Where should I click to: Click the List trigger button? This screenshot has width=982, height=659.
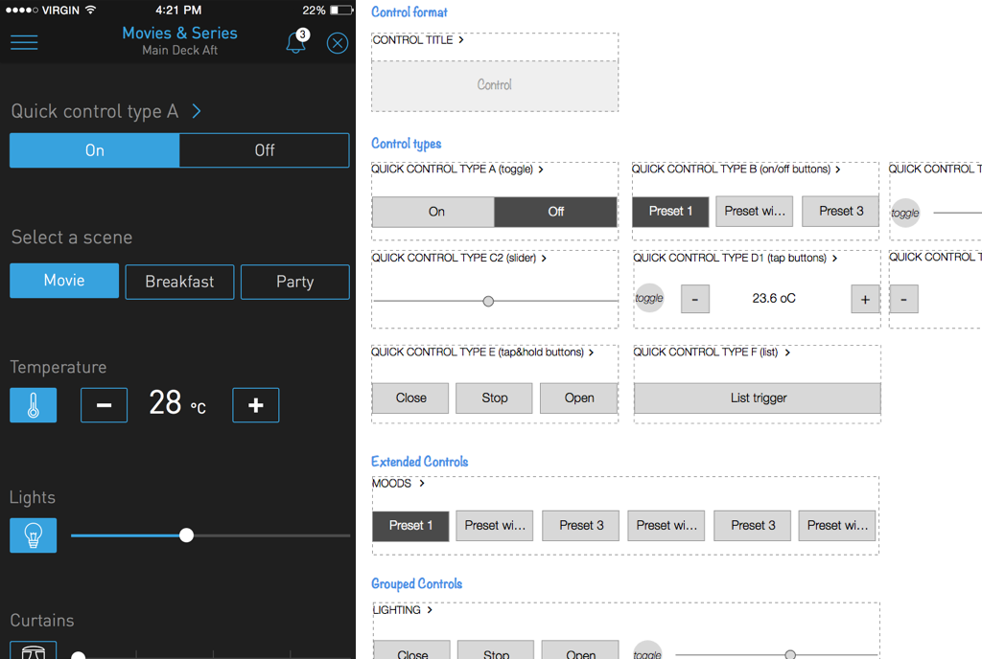pyautogui.click(x=758, y=398)
